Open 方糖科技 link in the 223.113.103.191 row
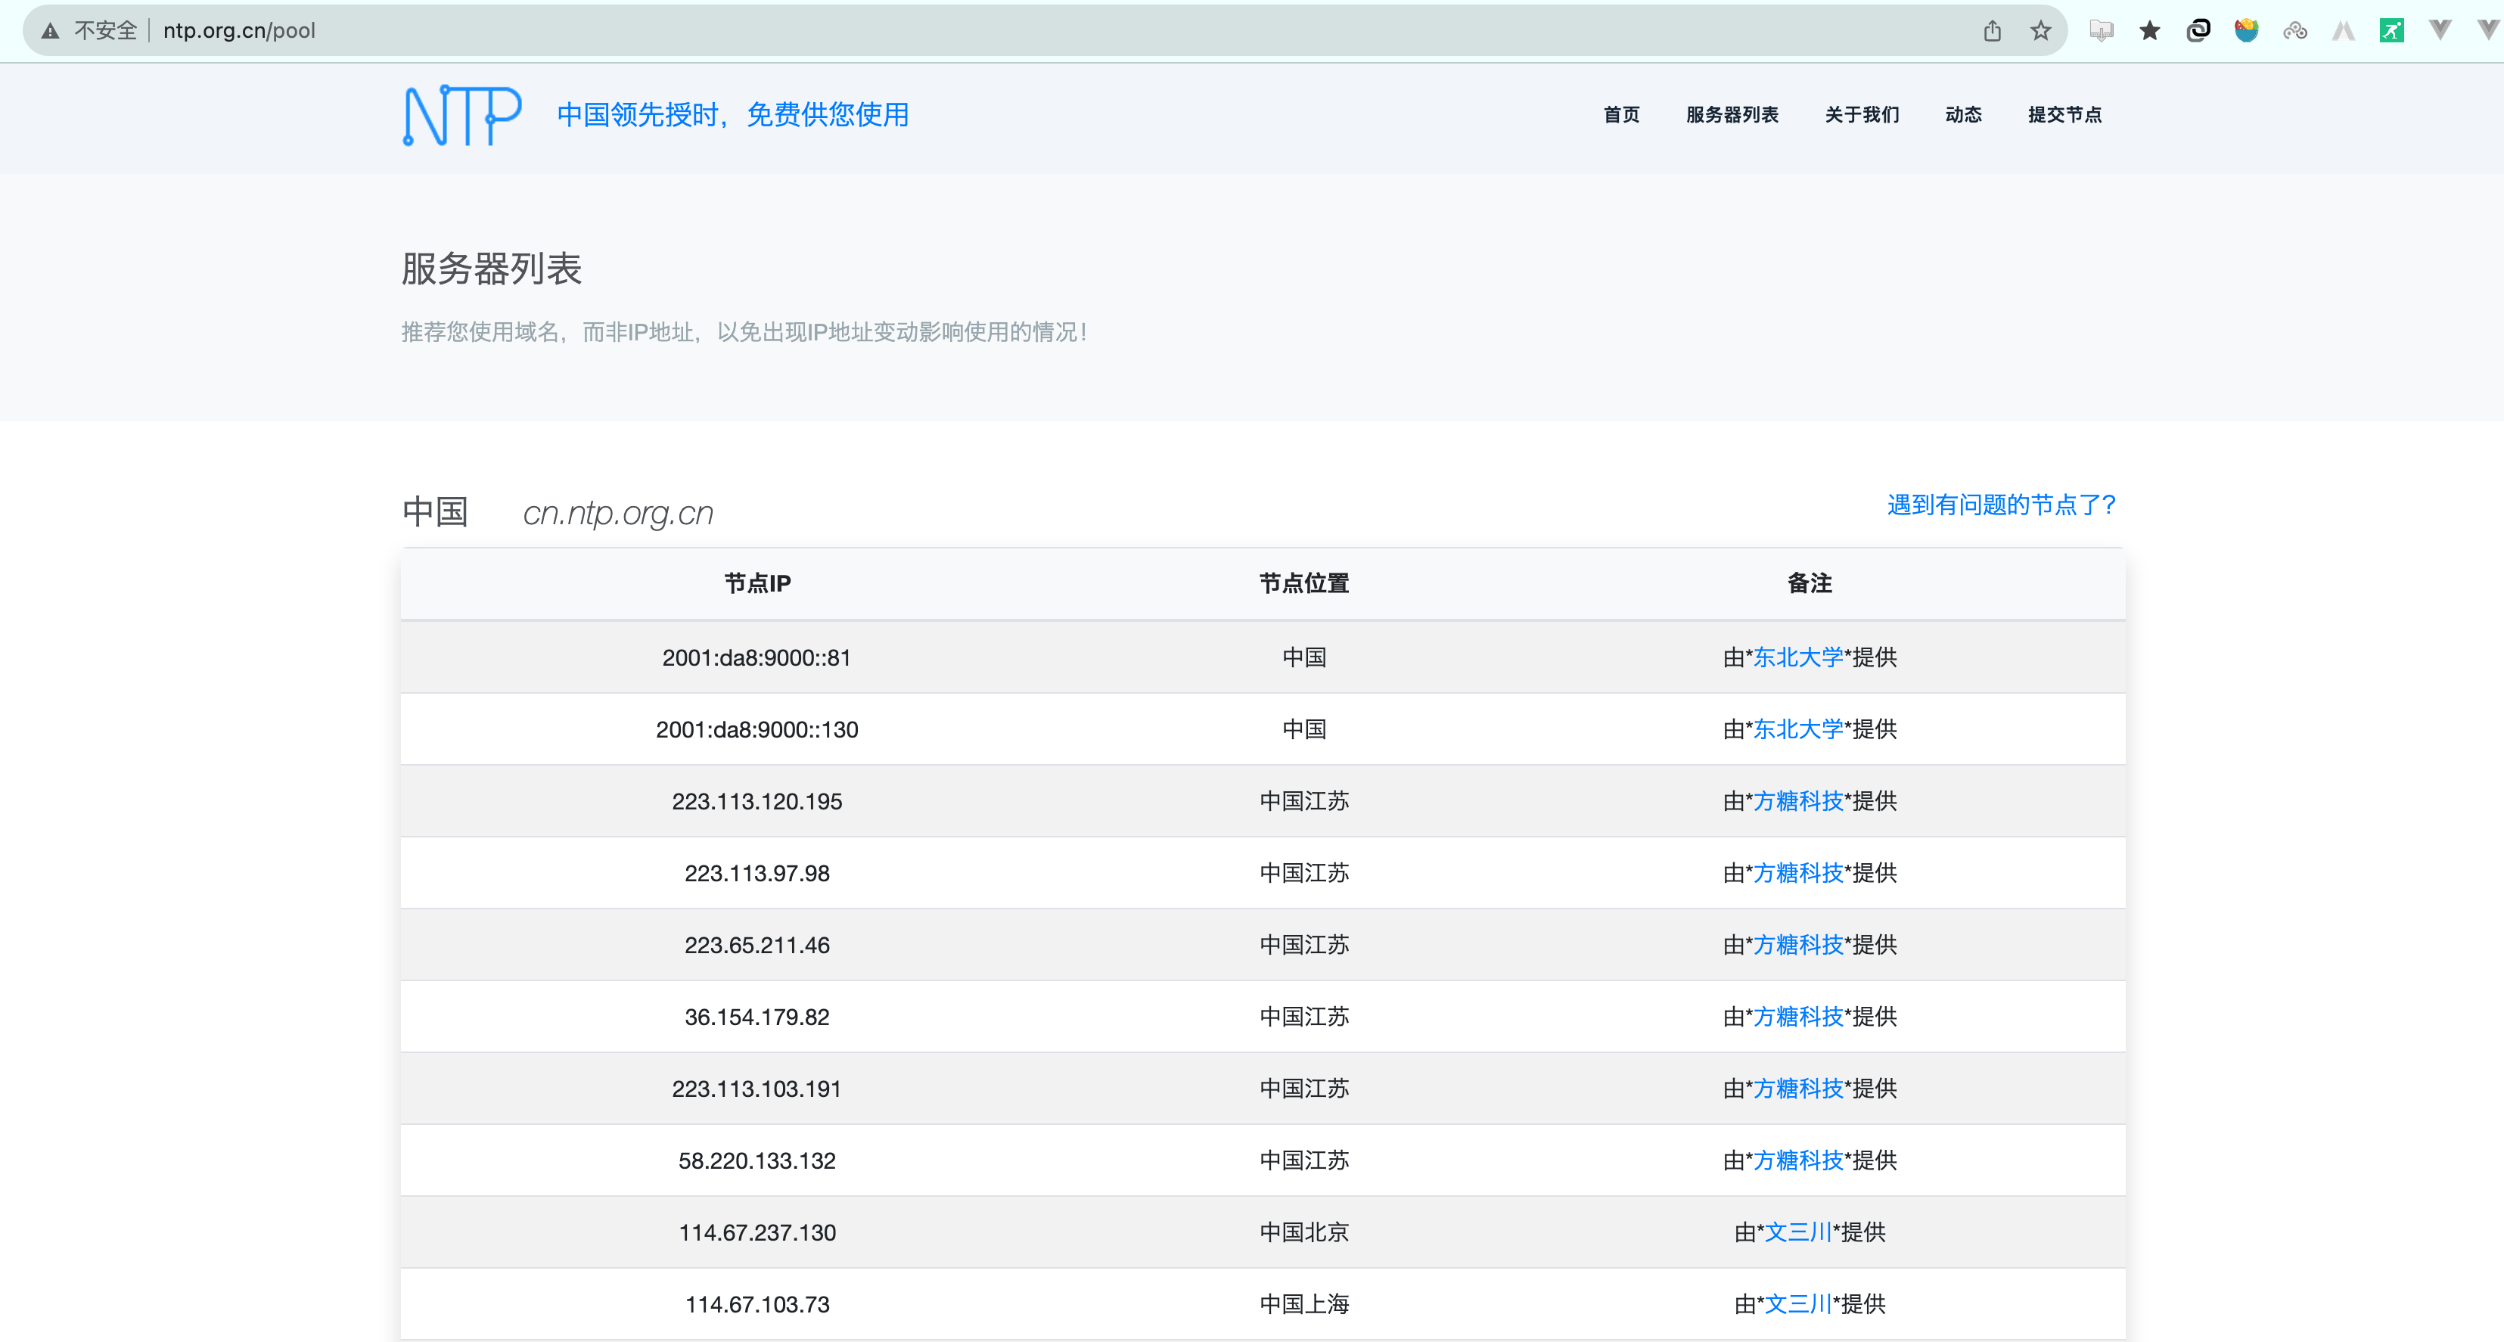 coord(1797,1089)
